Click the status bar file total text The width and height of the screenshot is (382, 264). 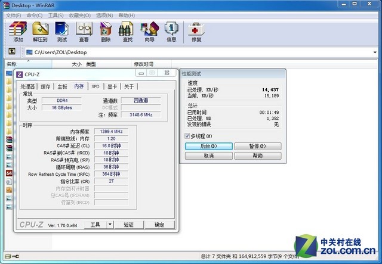pyautogui.click(x=249, y=256)
